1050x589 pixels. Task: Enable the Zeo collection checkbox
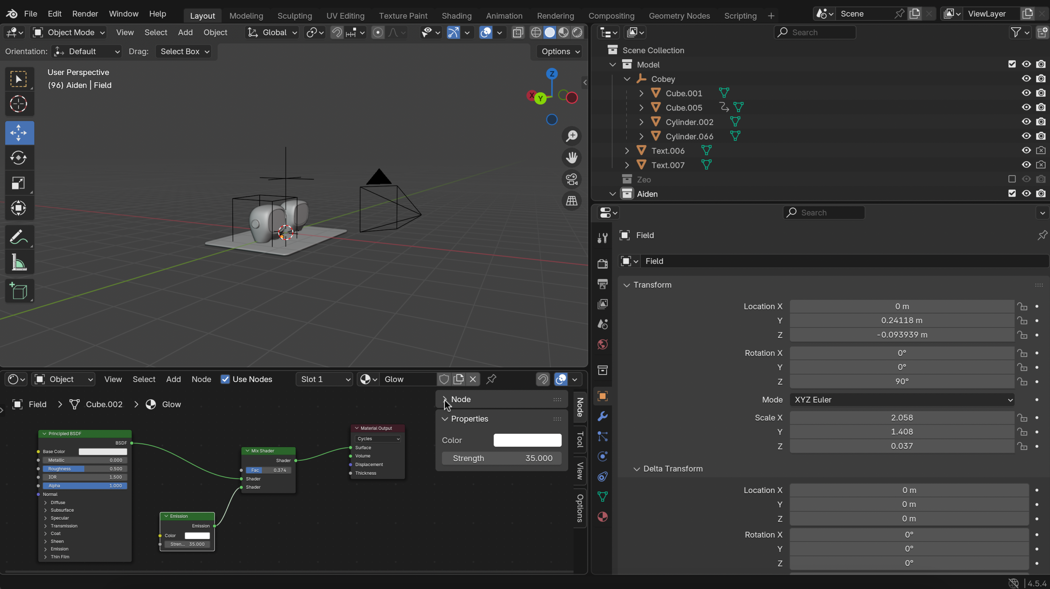click(x=1011, y=179)
